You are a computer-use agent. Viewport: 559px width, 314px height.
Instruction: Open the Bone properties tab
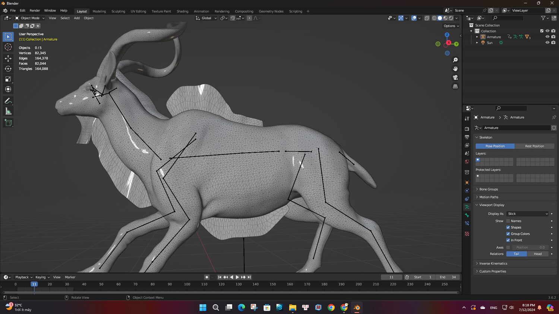pyautogui.click(x=467, y=215)
